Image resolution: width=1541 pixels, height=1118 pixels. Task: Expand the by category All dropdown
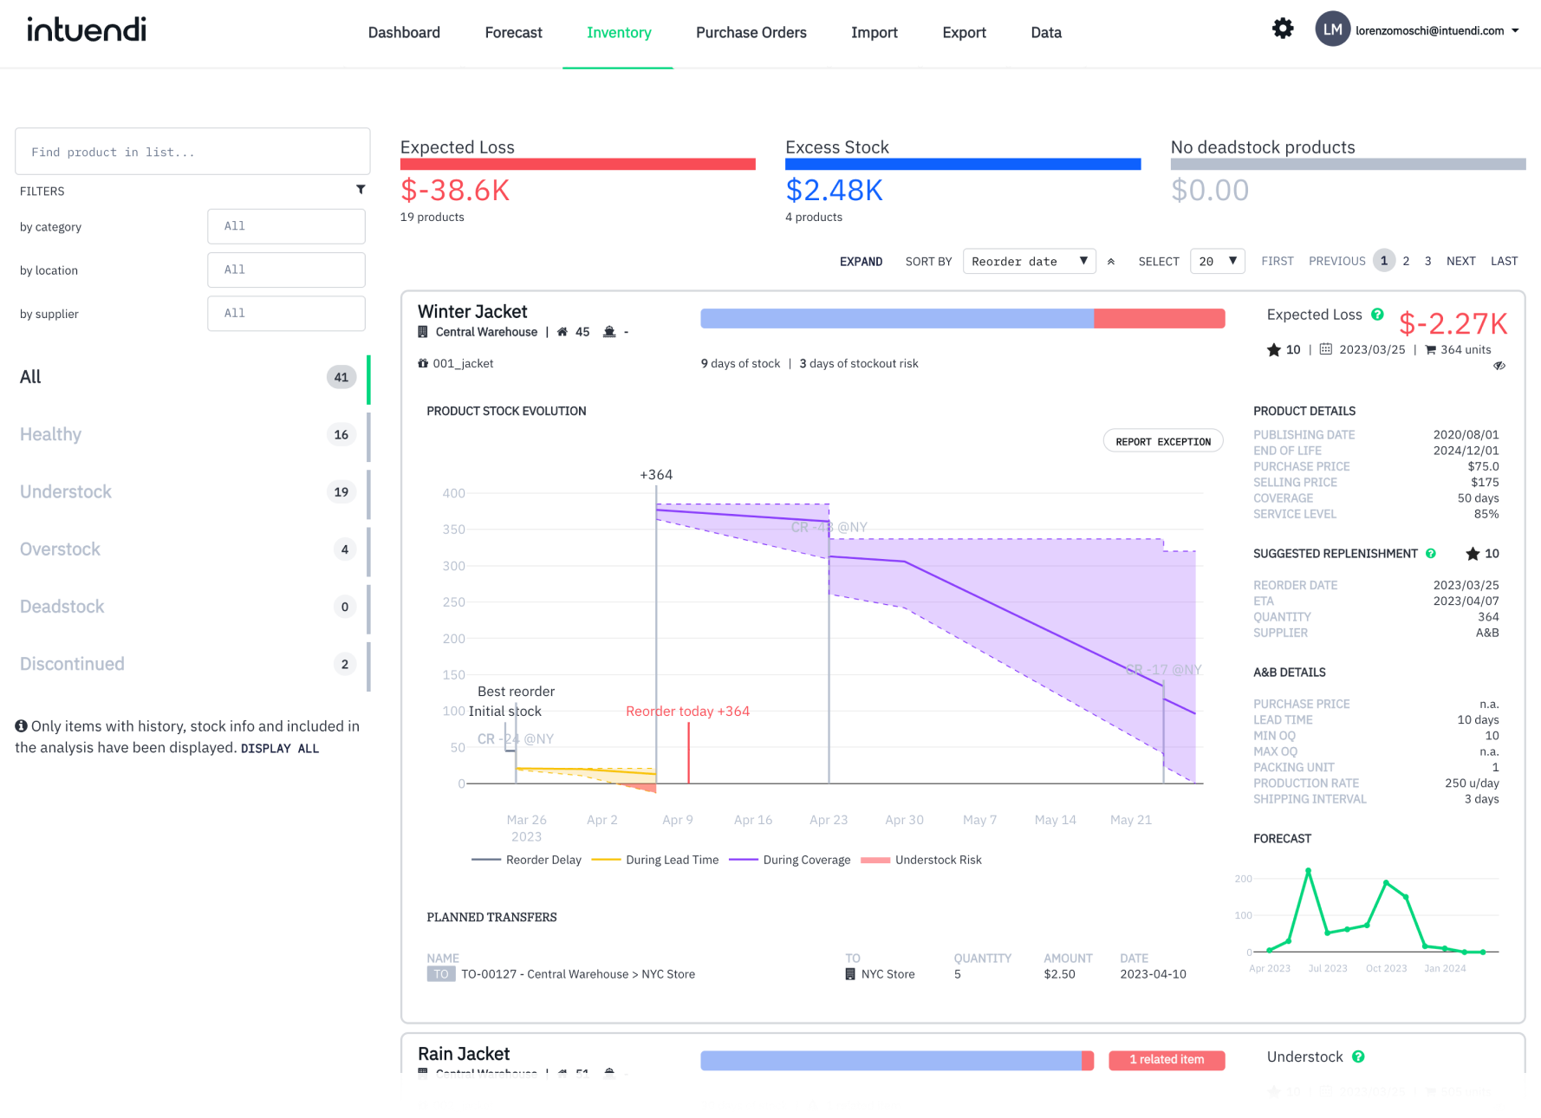pos(286,226)
